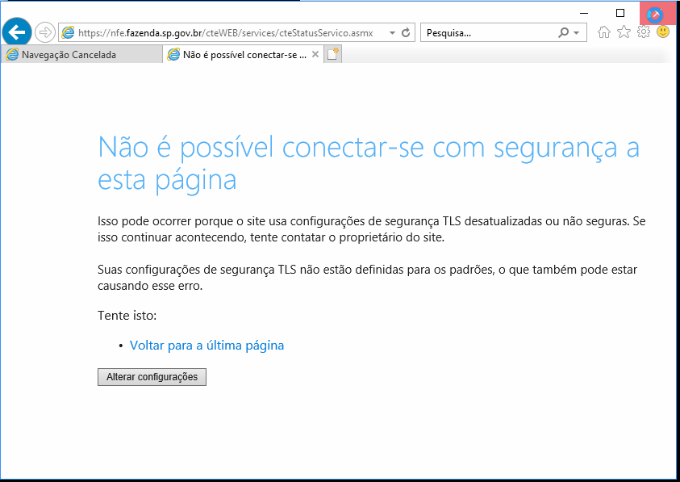Viewport: 680px width, 482px height.
Task: Click the smiley feedback icon
Action: click(663, 31)
